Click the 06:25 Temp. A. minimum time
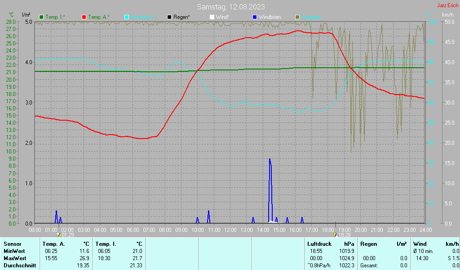The image size is (460, 270). (51, 251)
